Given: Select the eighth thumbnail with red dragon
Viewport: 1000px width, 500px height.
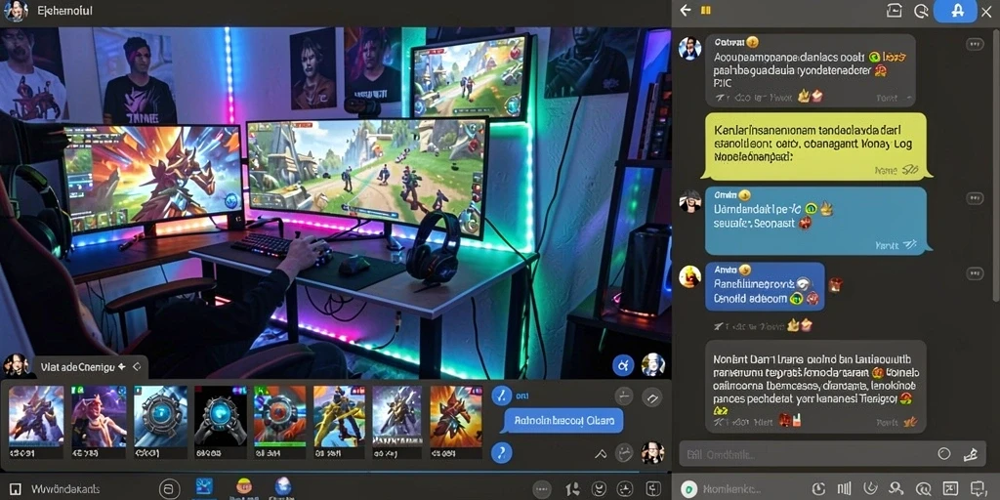Looking at the screenshot, I should click(x=456, y=415).
